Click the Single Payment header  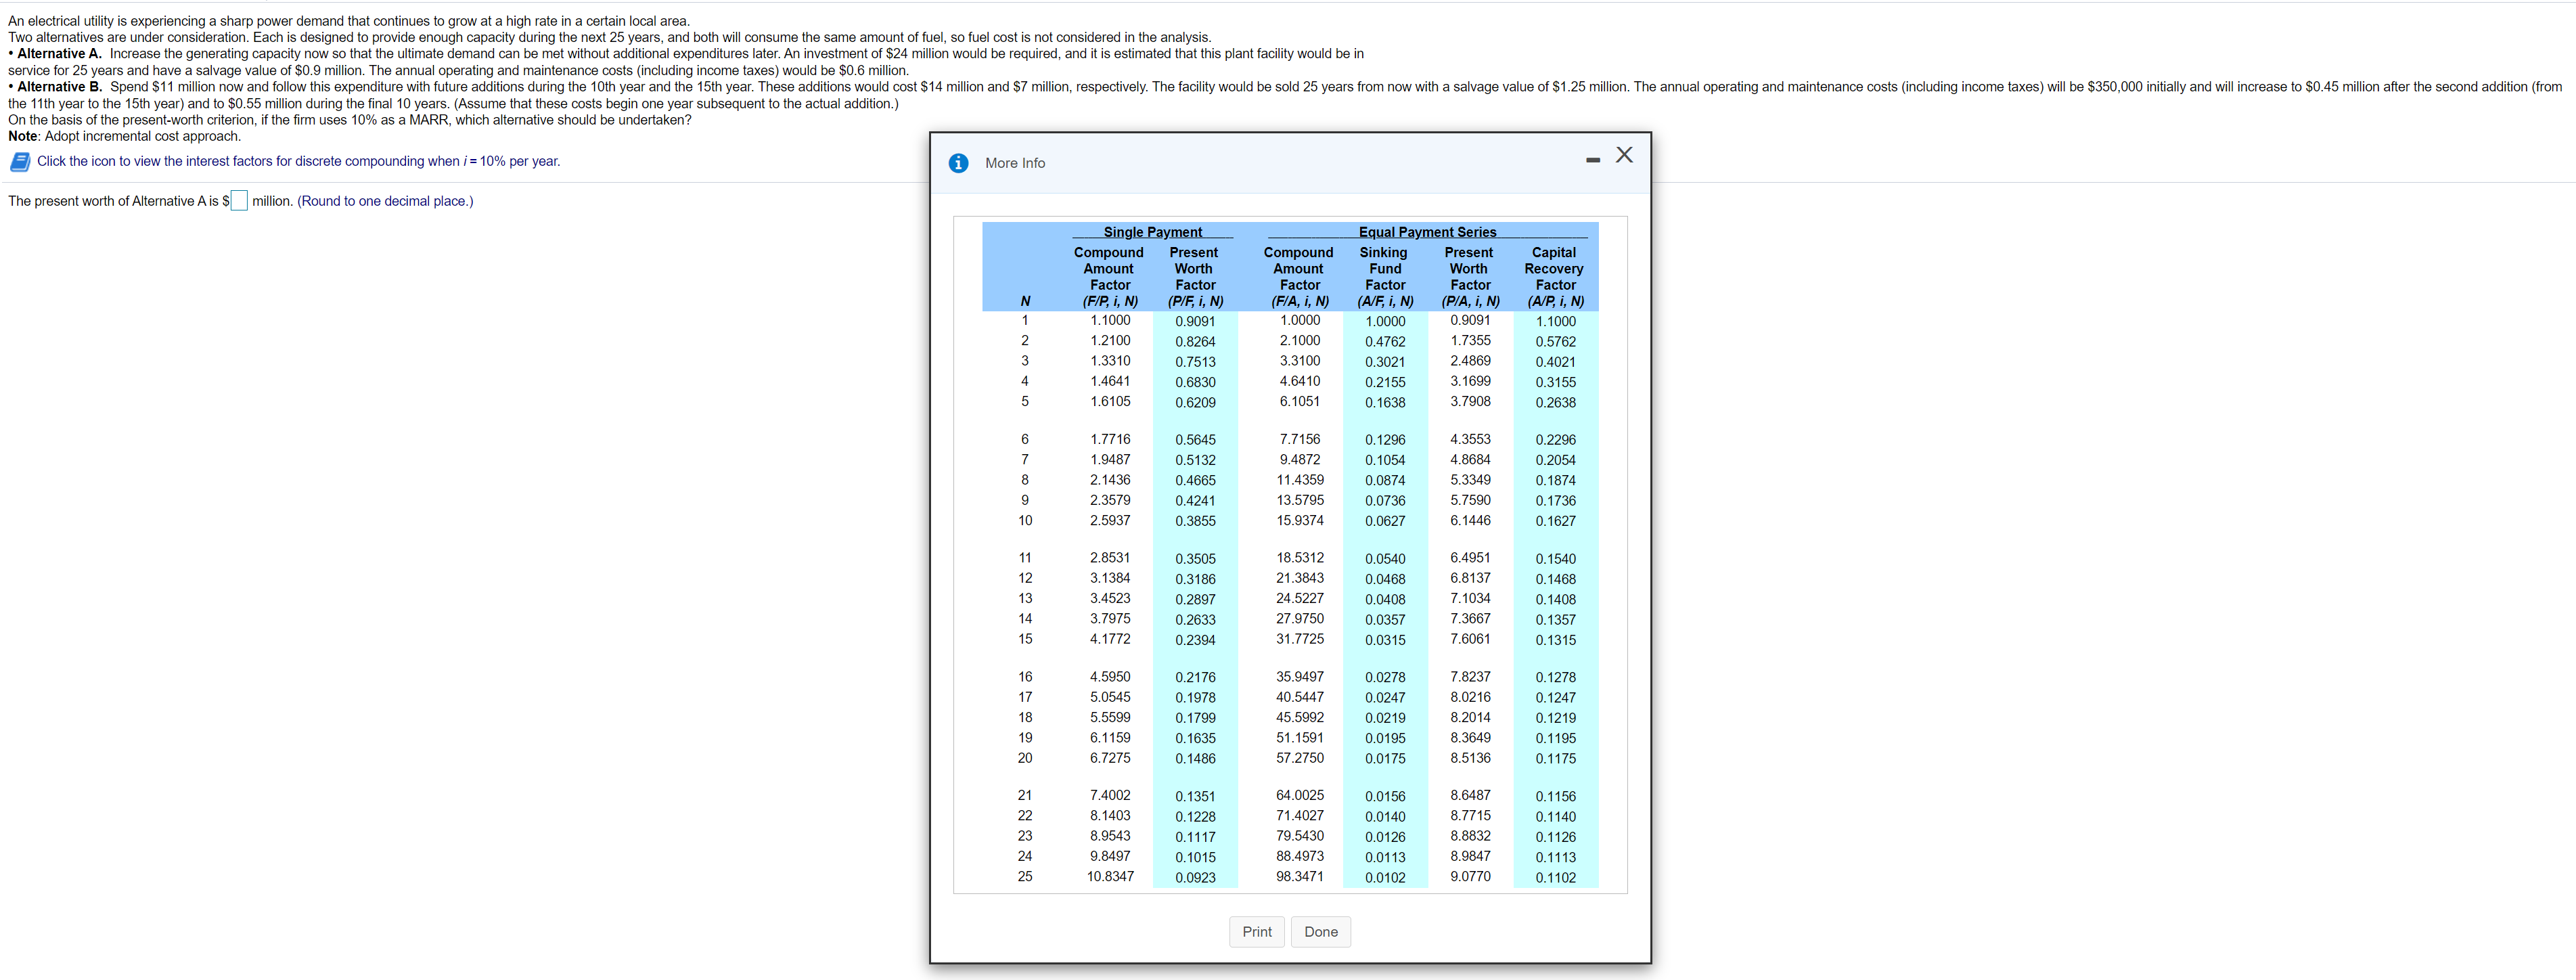tap(1152, 232)
